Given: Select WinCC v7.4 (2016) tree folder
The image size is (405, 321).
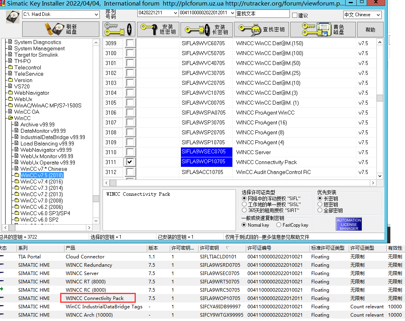Looking at the screenshot, I should (x=42, y=182).
